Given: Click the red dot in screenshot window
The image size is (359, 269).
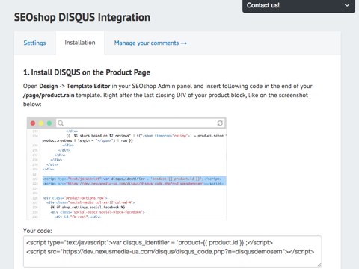Looking at the screenshot, I should click(x=33, y=123).
